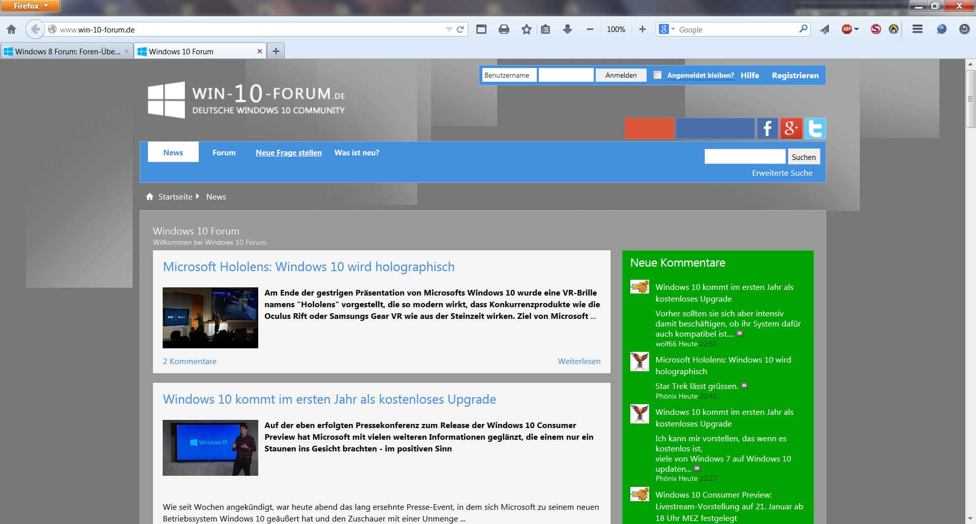Click the Hololens article thumbnail
The image size is (976, 524).
tap(210, 318)
